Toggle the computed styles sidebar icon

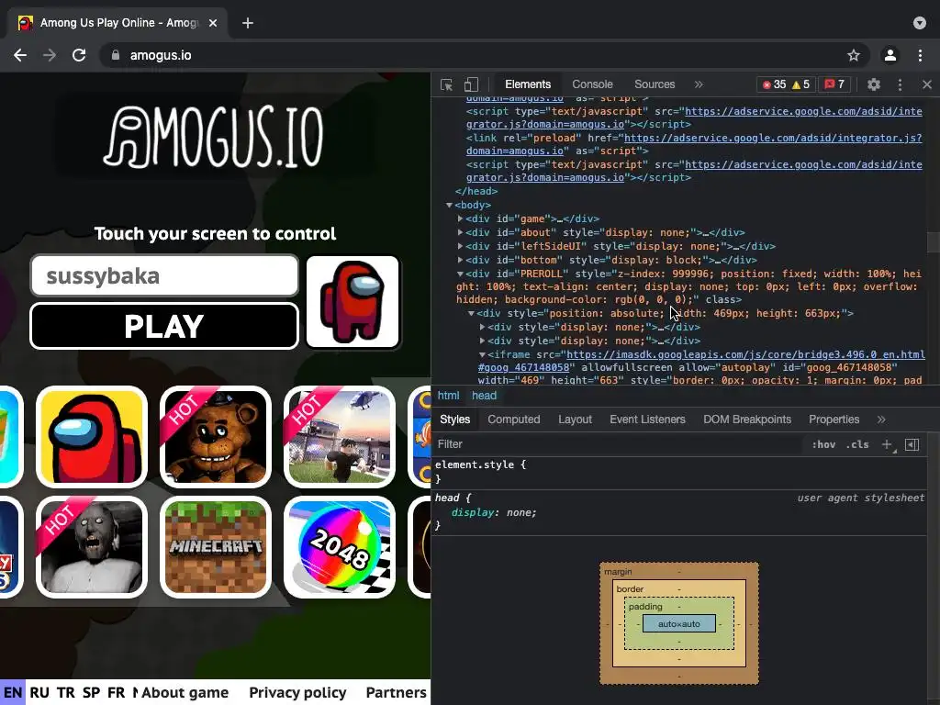(x=912, y=444)
